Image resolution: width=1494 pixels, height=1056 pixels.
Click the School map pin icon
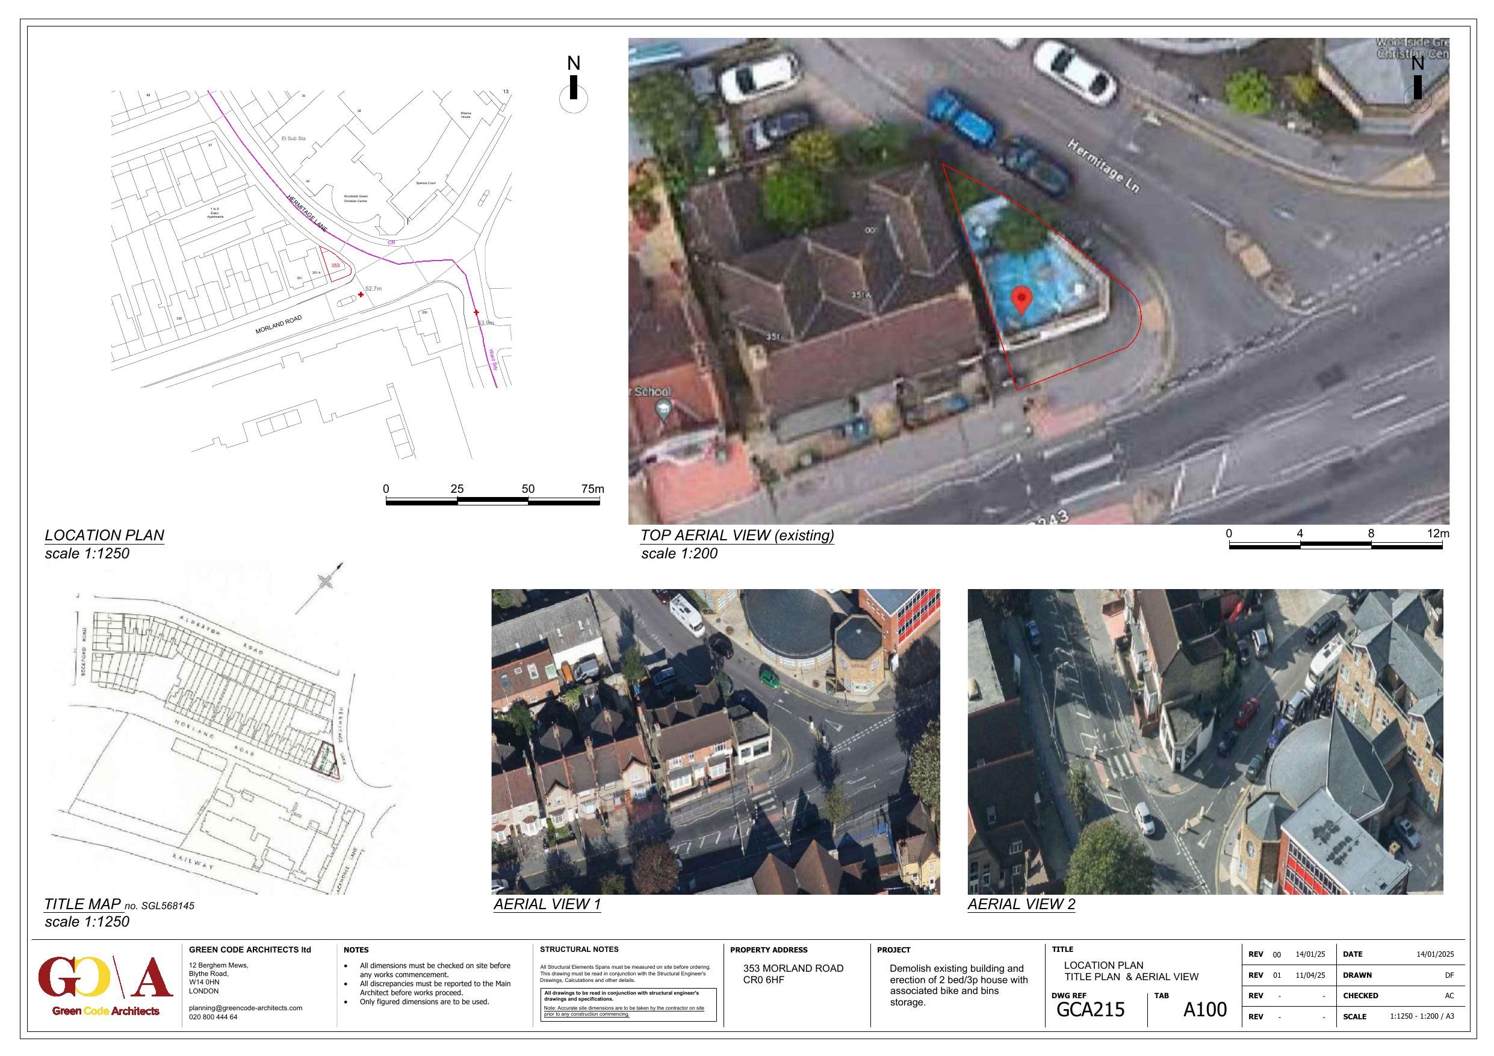coord(663,410)
